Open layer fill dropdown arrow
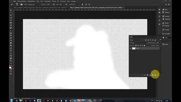 coord(160,46)
